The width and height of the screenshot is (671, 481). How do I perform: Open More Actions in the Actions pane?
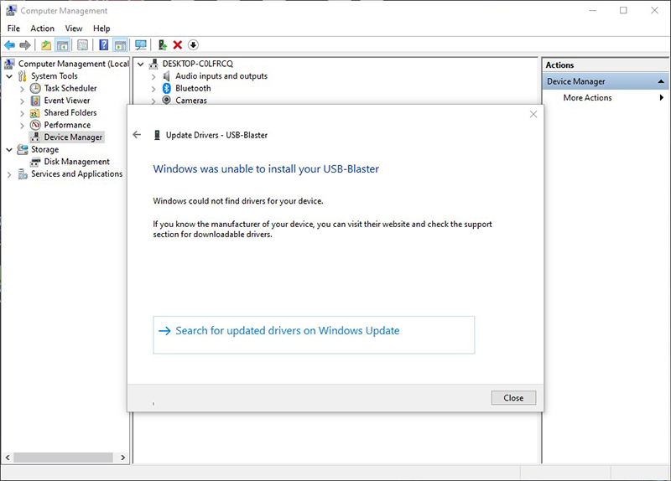587,98
